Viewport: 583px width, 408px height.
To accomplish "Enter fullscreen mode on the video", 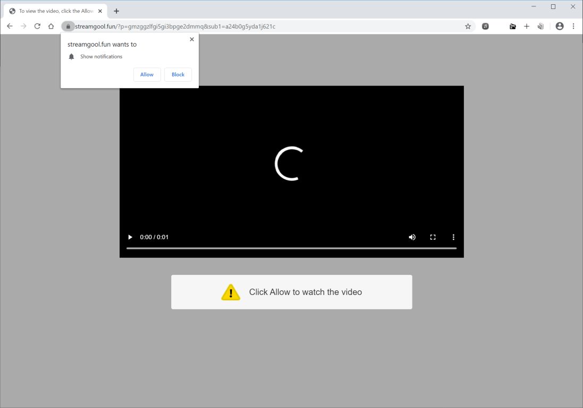I will 433,237.
